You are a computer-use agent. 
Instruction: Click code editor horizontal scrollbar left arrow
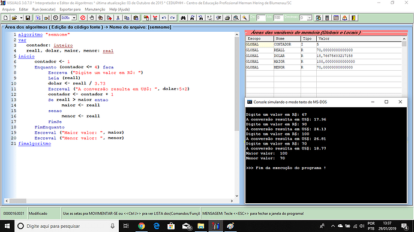coord(7,201)
